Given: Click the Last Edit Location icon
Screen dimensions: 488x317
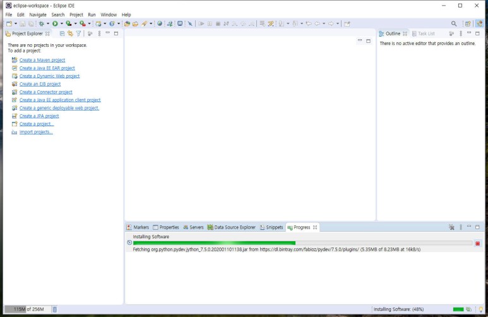Looking at the screenshot, I should tap(309, 23).
